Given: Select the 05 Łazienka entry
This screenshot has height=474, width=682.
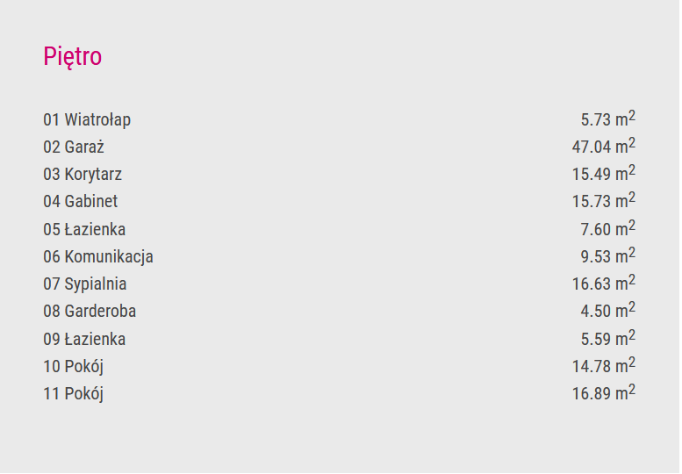Looking at the screenshot, I should tap(84, 229).
